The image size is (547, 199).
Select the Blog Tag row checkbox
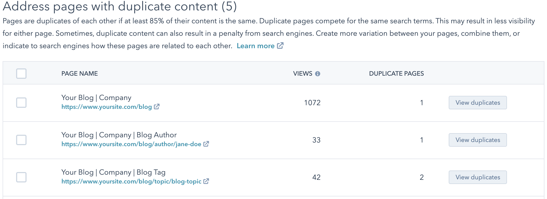(21, 177)
